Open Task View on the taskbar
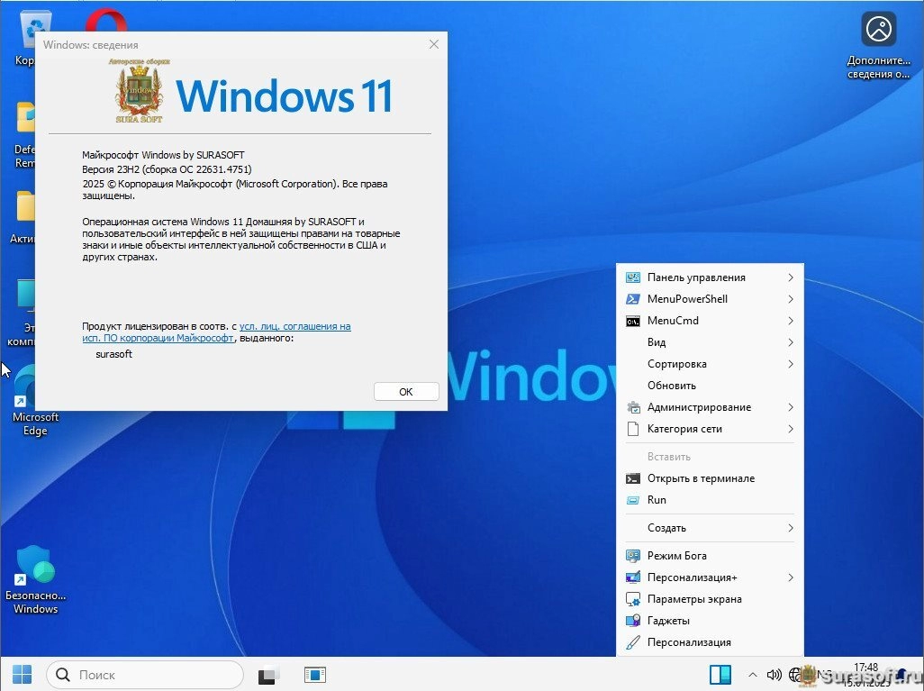Image resolution: width=924 pixels, height=691 pixels. 267,675
